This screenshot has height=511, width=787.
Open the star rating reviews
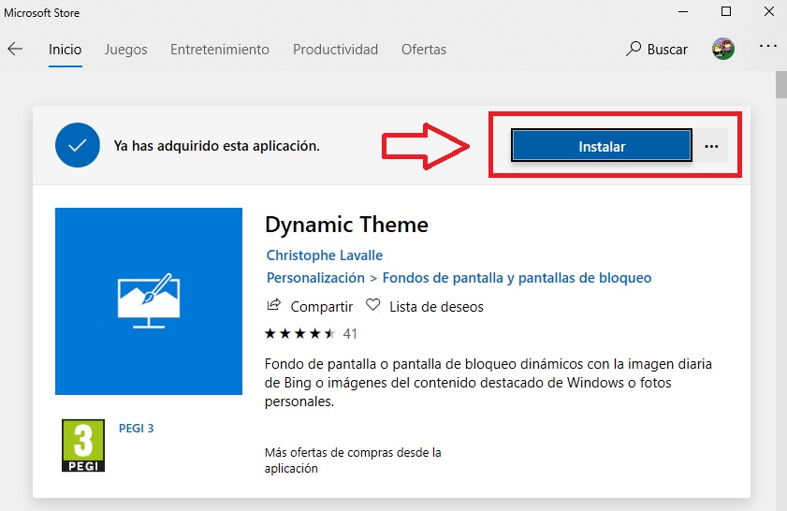300,333
